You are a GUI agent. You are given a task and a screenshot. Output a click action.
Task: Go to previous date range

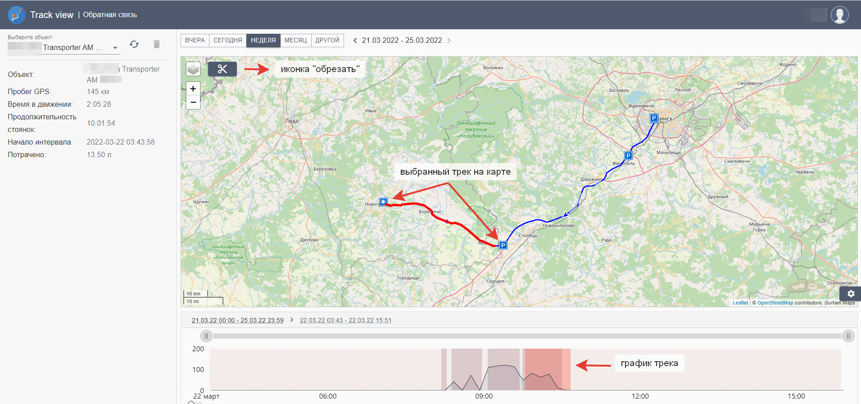pyautogui.click(x=355, y=41)
